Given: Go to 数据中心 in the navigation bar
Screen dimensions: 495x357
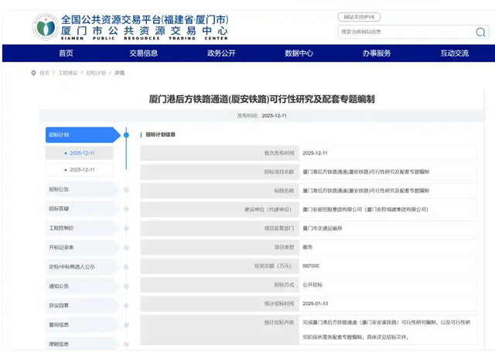Looking at the screenshot, I should point(299,53).
